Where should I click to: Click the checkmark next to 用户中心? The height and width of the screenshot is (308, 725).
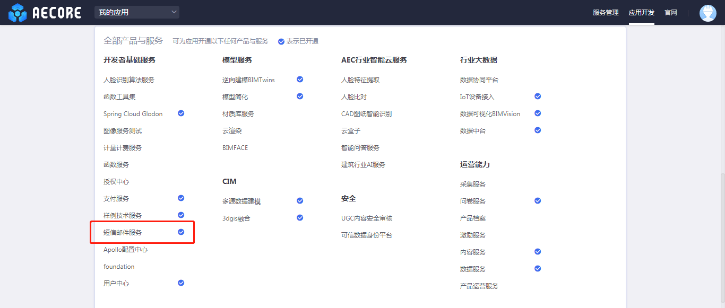[181, 283]
